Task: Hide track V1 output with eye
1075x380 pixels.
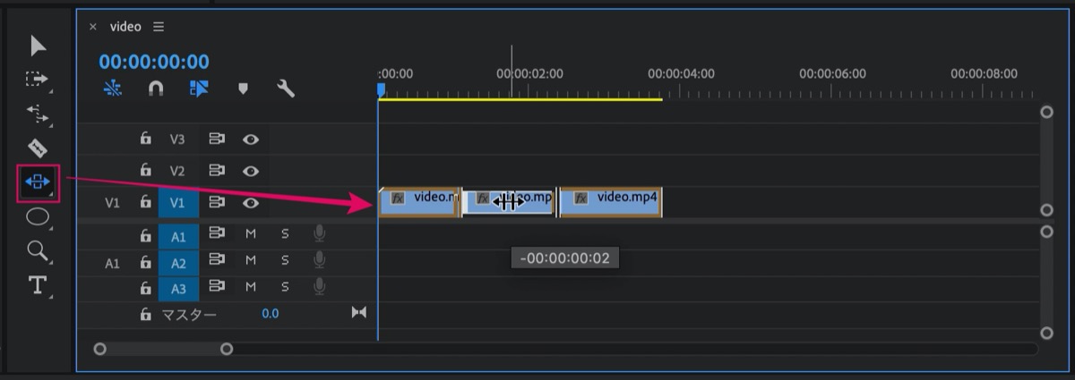Action: 251,202
